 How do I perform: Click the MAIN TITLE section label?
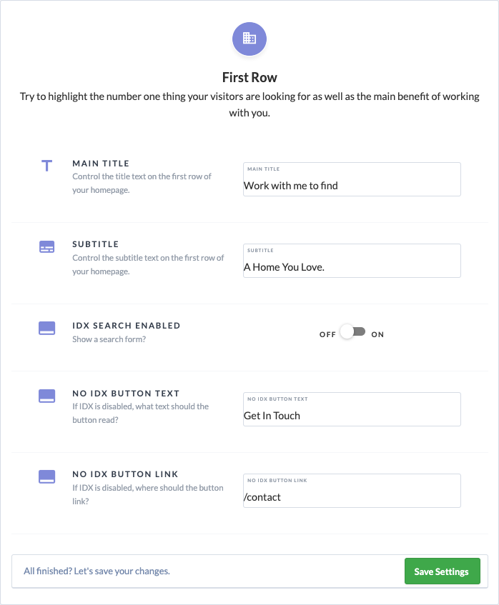point(101,164)
